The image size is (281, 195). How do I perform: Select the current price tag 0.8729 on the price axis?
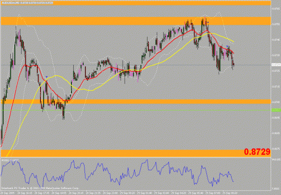(276, 65)
